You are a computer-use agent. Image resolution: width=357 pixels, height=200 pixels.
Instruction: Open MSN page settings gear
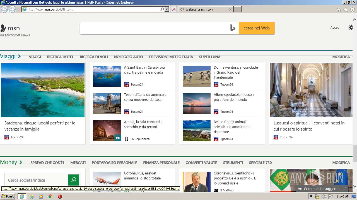point(351,27)
